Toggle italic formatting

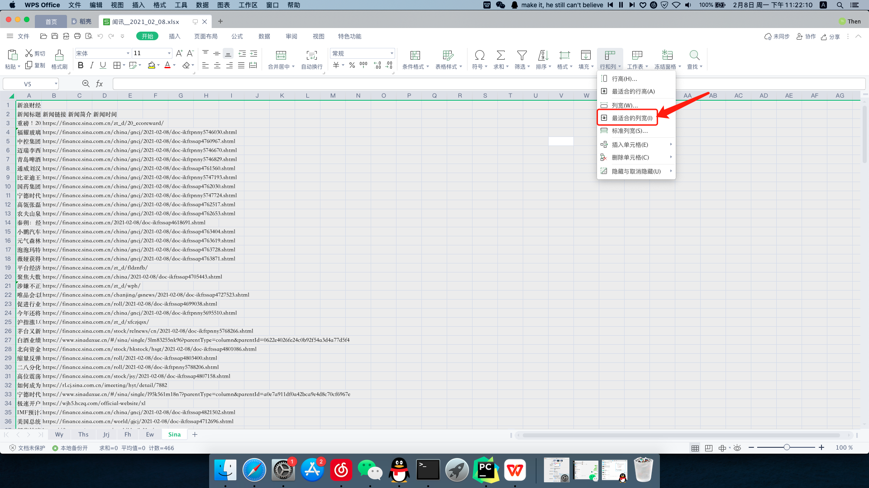[92, 65]
